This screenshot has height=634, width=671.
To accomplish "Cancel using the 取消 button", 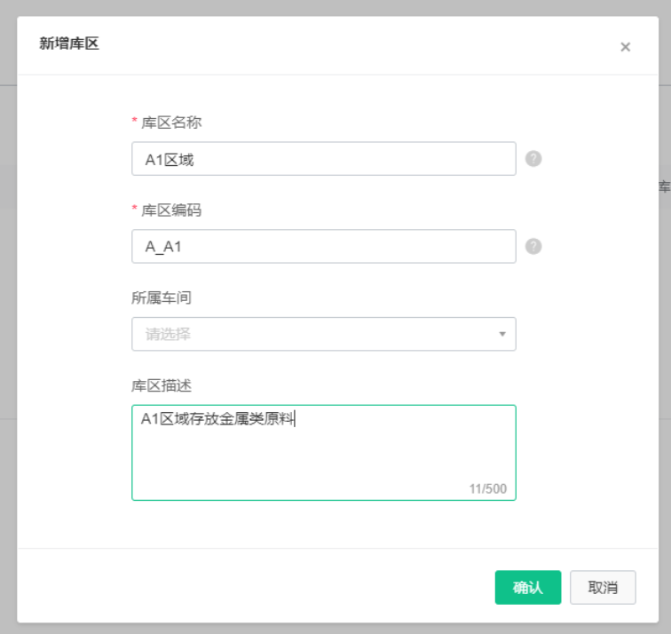I will [603, 587].
